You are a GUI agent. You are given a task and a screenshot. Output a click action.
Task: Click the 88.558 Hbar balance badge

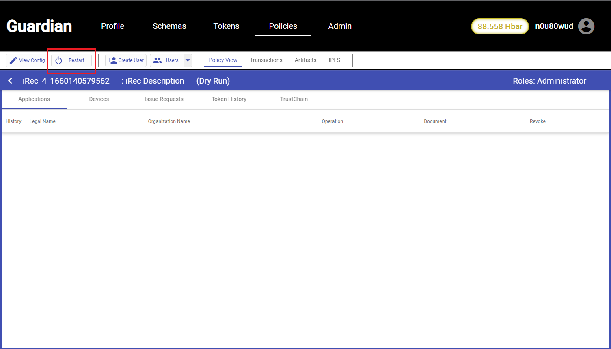click(x=500, y=26)
